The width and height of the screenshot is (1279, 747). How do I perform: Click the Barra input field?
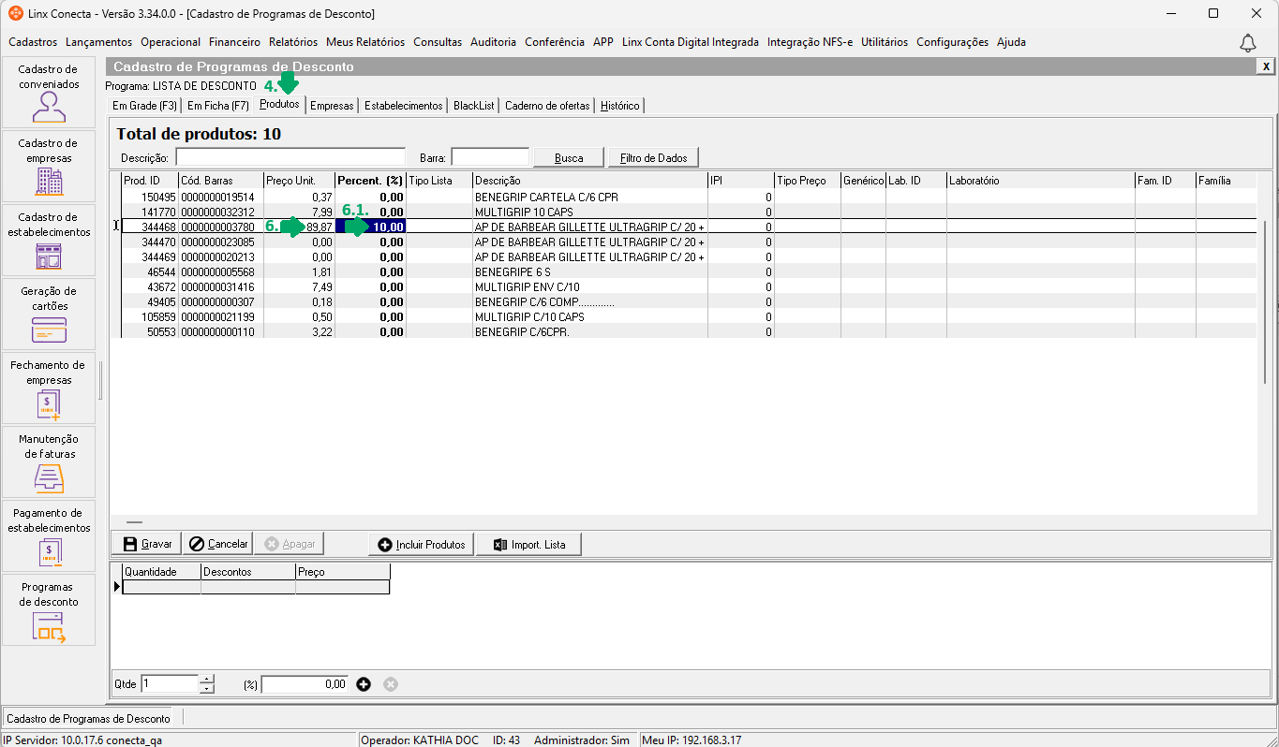pyautogui.click(x=490, y=157)
